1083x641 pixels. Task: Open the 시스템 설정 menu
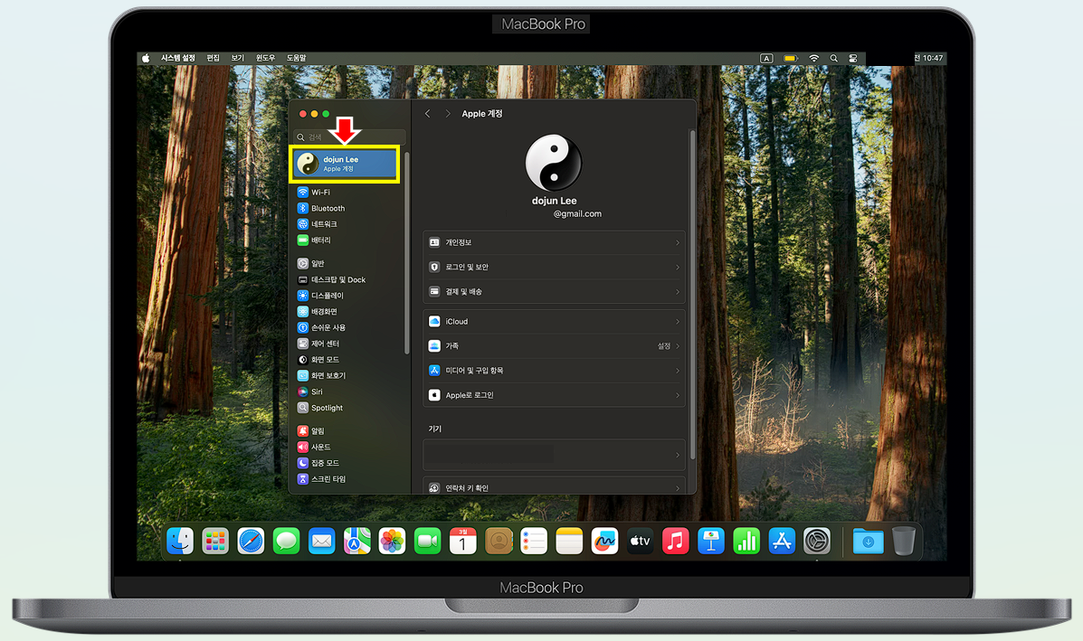(x=178, y=58)
